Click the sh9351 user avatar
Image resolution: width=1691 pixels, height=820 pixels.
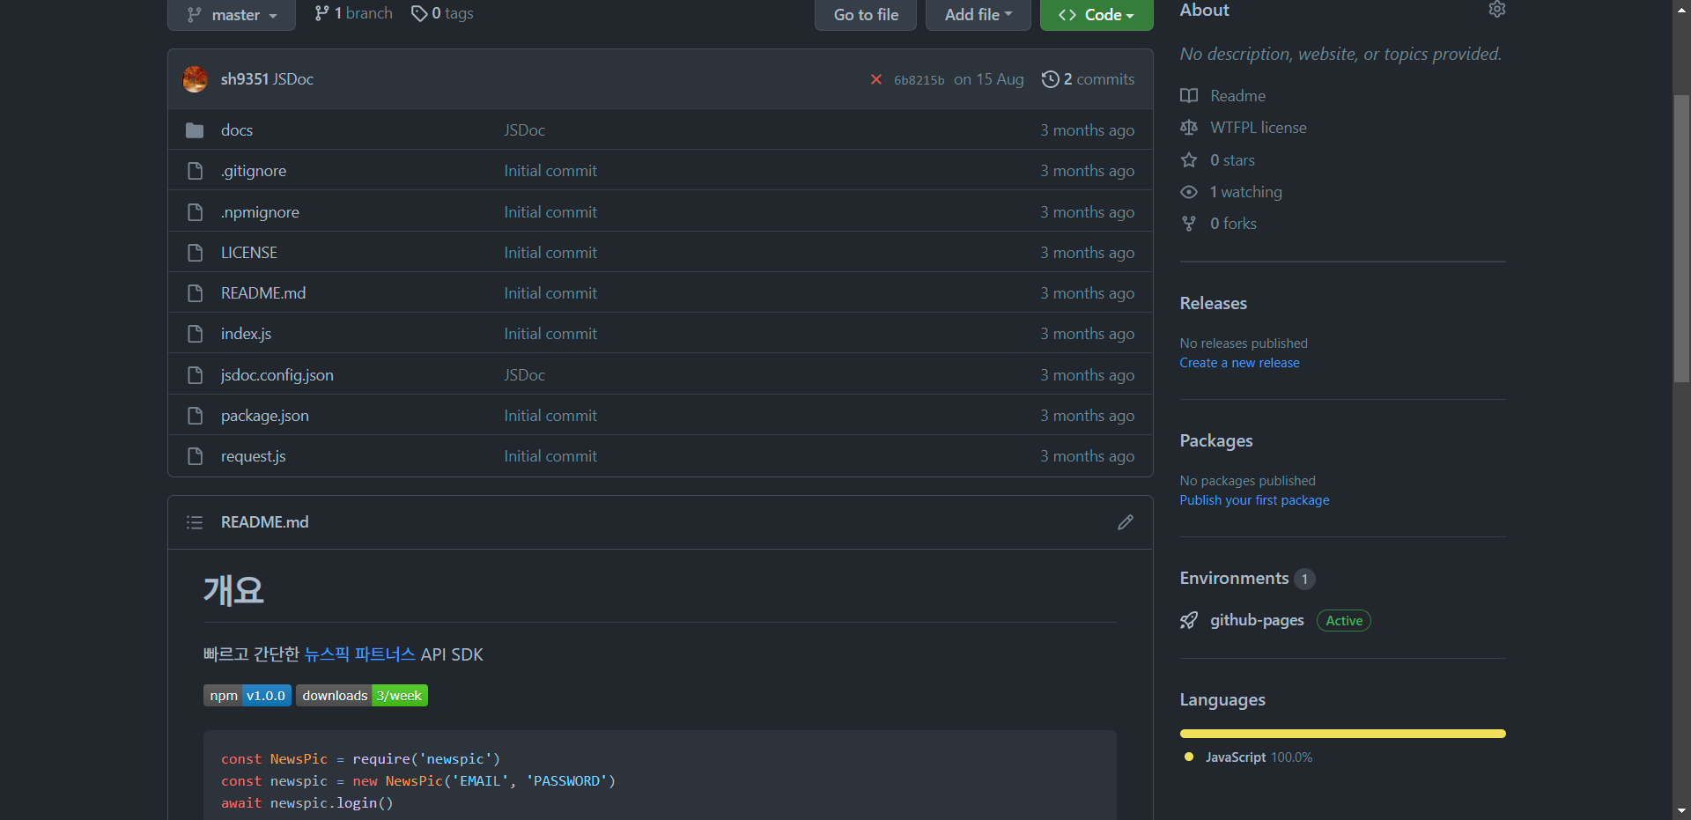click(196, 79)
